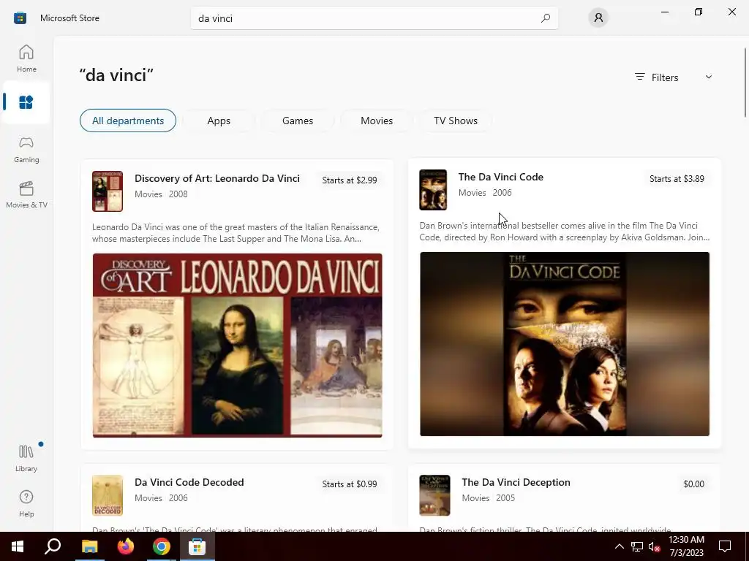Click the Da Vinci Code description text

565,232
